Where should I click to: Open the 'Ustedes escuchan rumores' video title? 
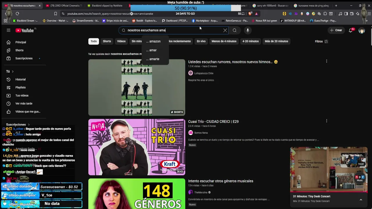pyautogui.click(x=233, y=62)
